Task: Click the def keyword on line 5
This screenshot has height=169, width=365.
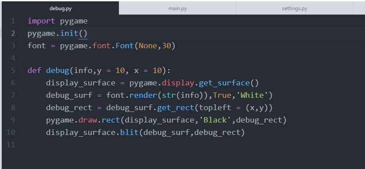Action: (35, 71)
